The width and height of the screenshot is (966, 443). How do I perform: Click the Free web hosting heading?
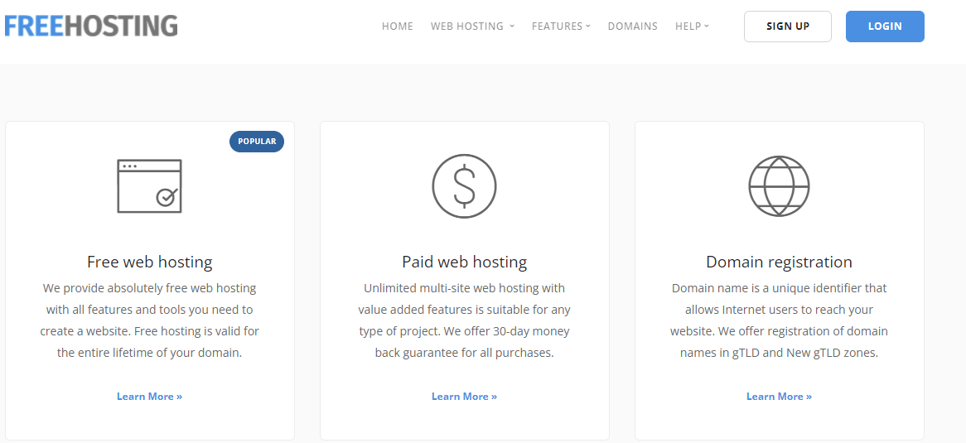pyautogui.click(x=150, y=262)
